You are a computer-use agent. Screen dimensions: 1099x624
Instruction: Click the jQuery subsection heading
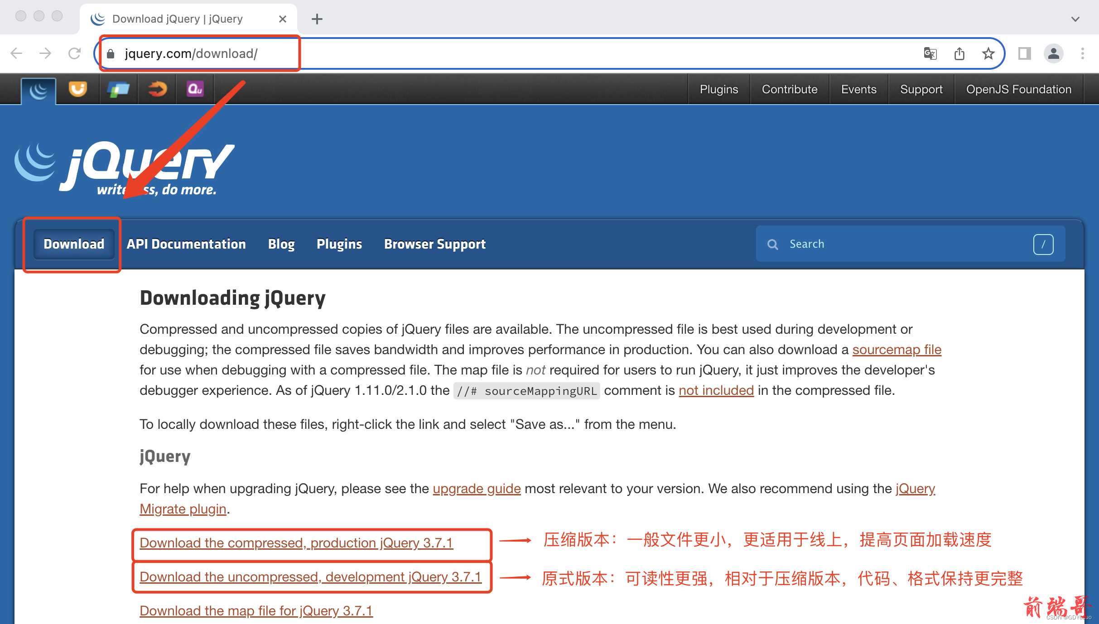[x=165, y=456]
